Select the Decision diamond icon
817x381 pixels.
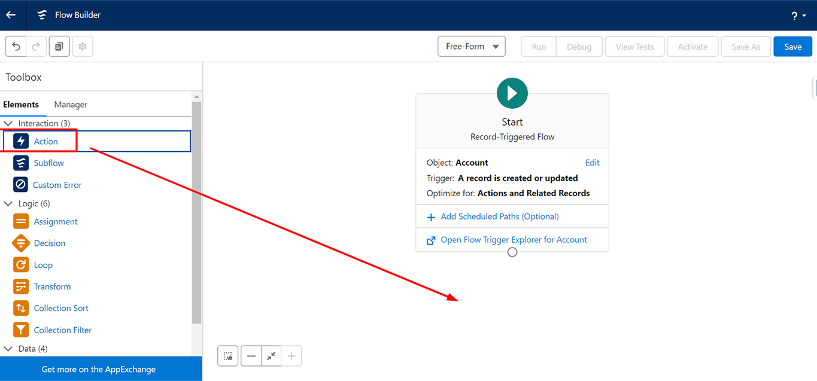(x=21, y=243)
